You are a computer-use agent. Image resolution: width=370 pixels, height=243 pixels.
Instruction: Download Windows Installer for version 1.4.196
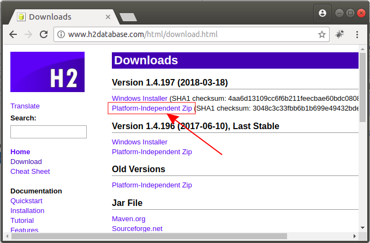pyautogui.click(x=140, y=142)
